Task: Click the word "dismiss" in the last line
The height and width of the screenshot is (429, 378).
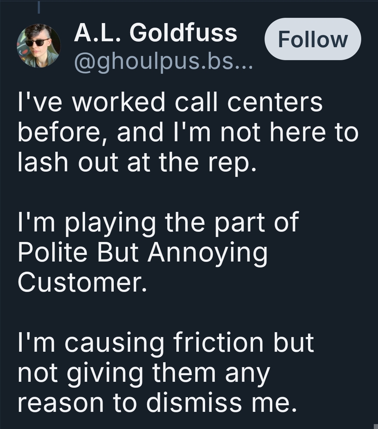Action: [x=194, y=402]
